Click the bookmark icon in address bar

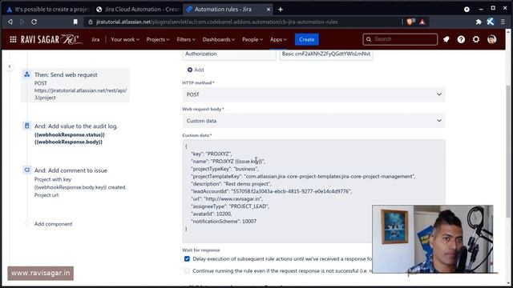pos(75,22)
